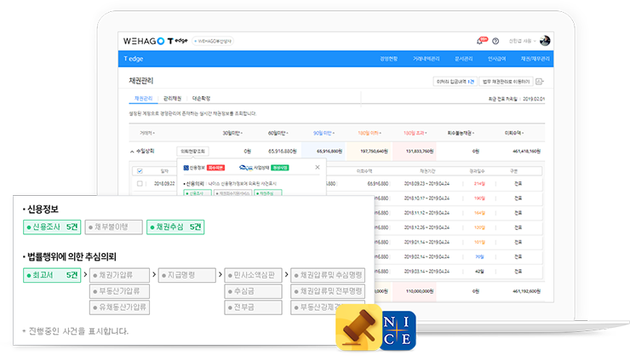Select the 신용조사 5건 status box

point(53,227)
